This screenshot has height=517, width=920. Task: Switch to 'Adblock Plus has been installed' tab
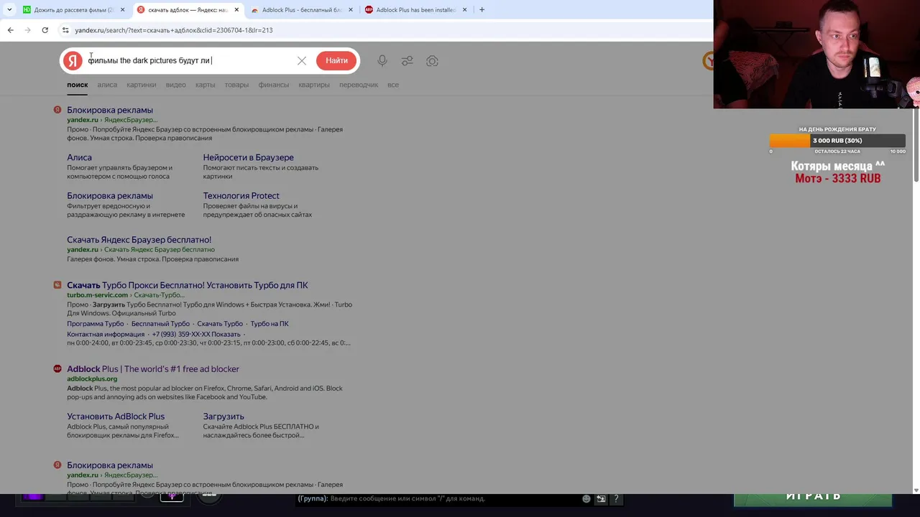click(415, 10)
